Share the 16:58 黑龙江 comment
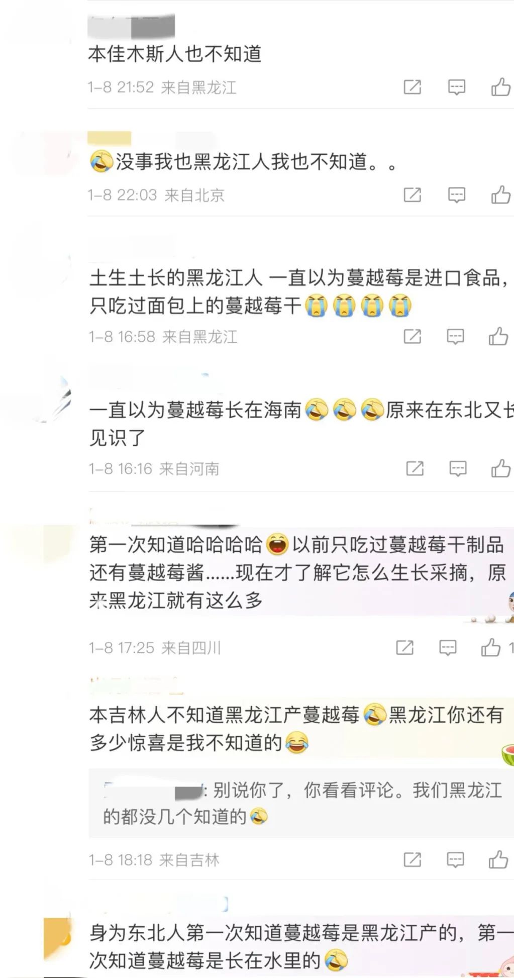This screenshot has height=978, width=514. pyautogui.click(x=413, y=337)
